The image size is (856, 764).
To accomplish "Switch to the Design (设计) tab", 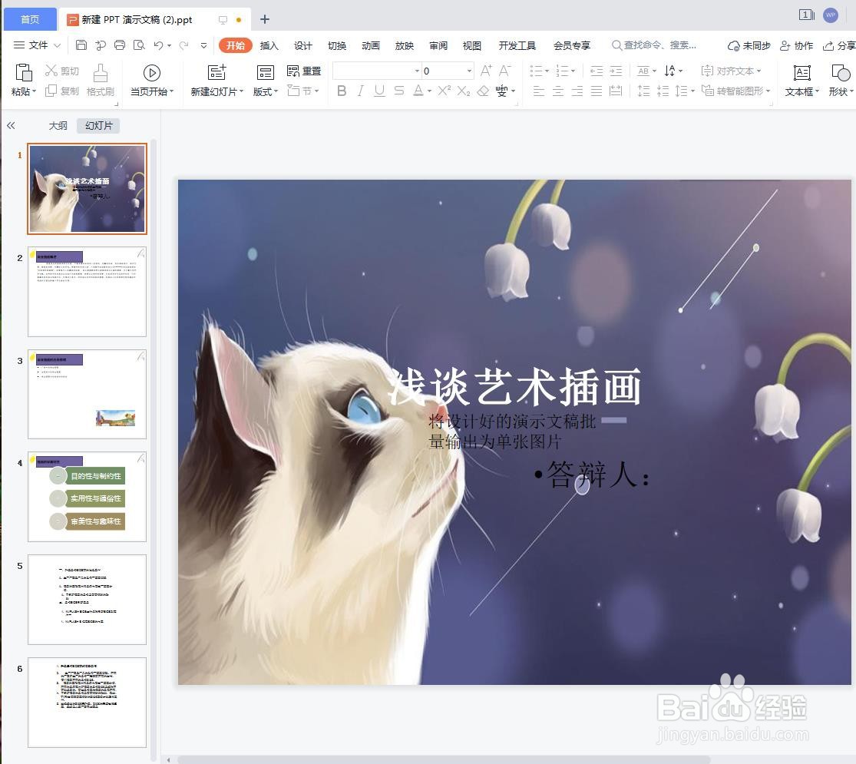I will pyautogui.click(x=303, y=45).
